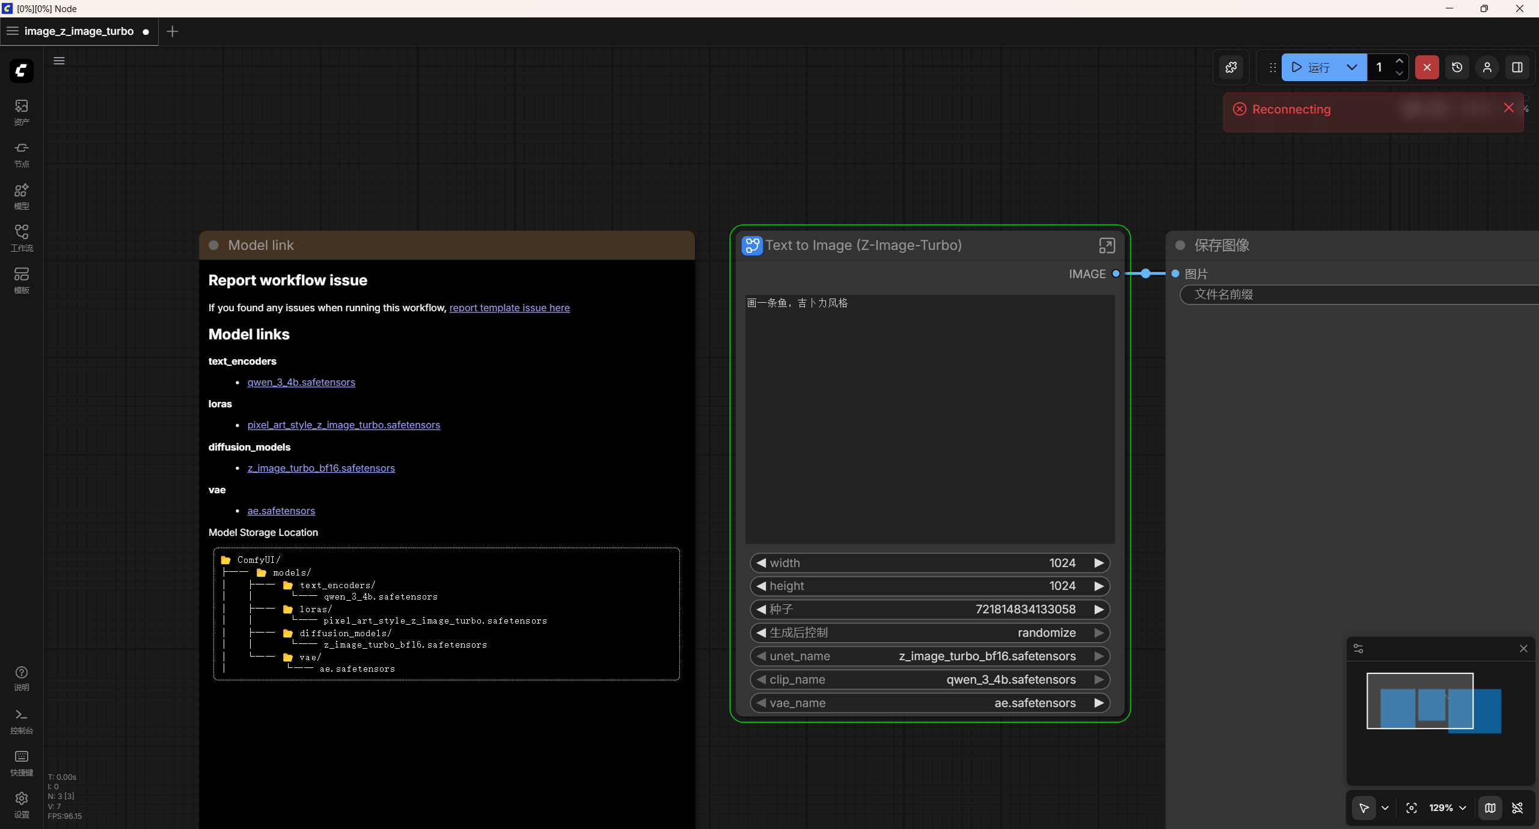Viewport: 1539px width, 829px height.
Task: Toggle the minimap button in bottom toolbar
Action: (x=1490, y=808)
